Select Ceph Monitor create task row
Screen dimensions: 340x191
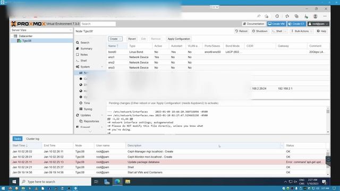(x=168, y=157)
